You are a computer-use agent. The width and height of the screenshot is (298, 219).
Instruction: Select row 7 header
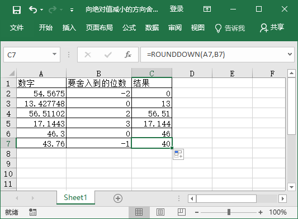[x=8, y=143]
